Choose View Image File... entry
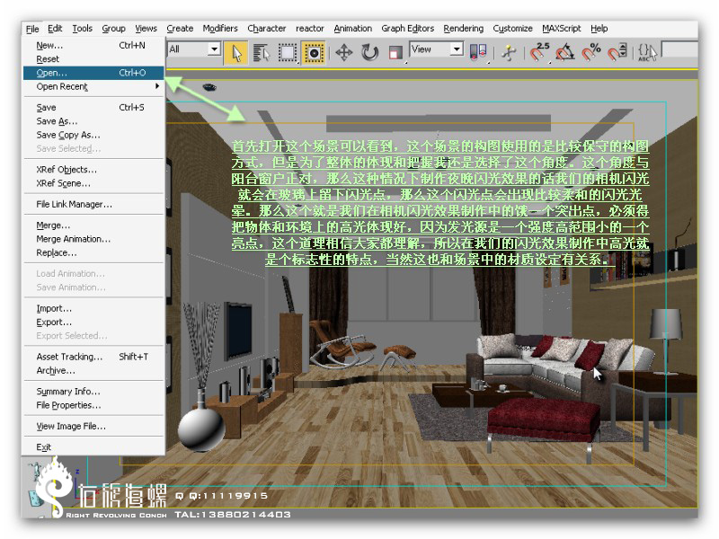Image resolution: width=719 pixels, height=539 pixels. 93,426
